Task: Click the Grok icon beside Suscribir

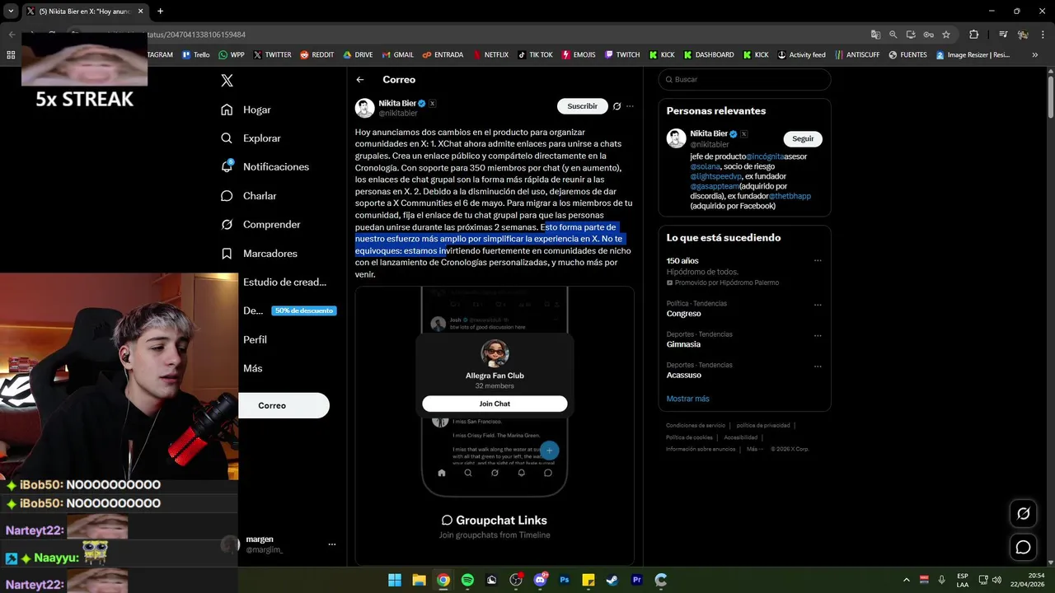Action: pos(617,106)
